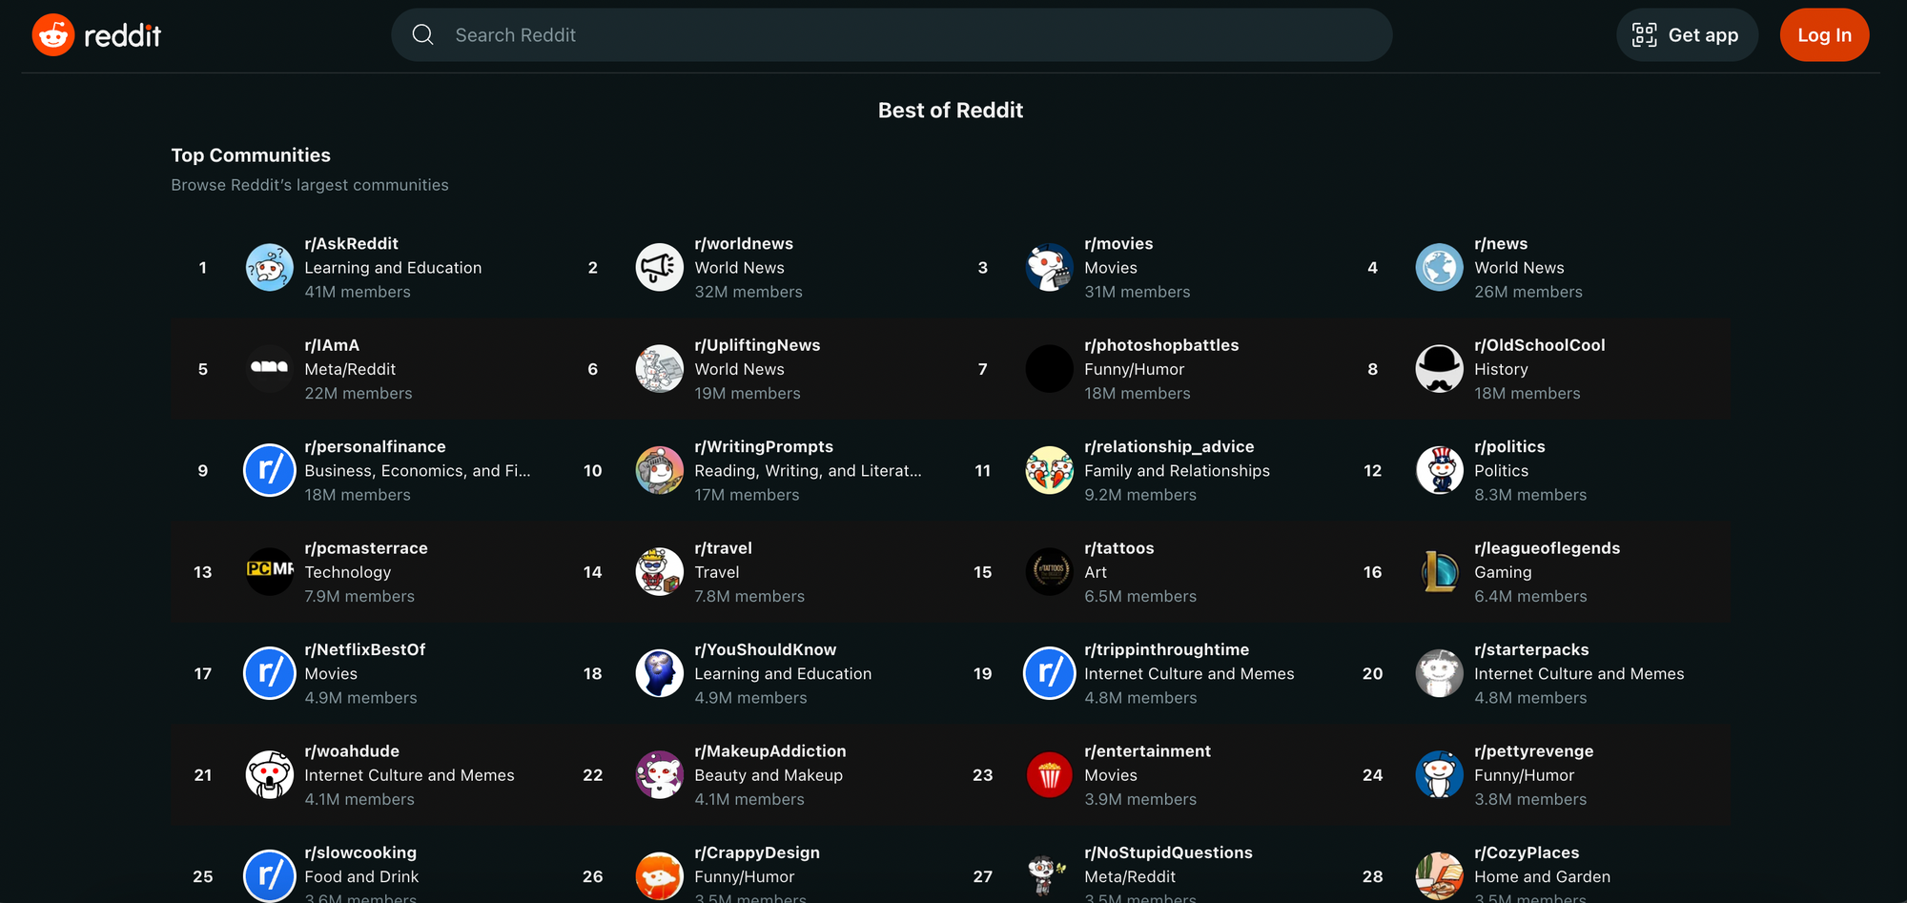Click the Log In button
The height and width of the screenshot is (903, 1907).
point(1824,35)
